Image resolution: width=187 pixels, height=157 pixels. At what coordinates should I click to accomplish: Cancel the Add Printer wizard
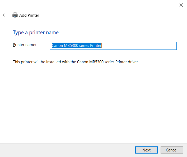click(172, 150)
